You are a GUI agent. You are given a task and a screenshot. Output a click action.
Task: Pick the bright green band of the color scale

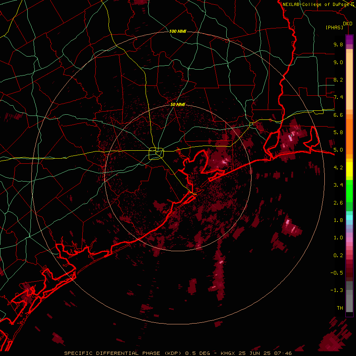[x=349, y=191]
